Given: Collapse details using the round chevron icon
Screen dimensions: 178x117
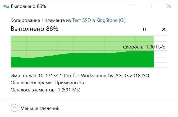Looking at the screenshot, I should [14, 108].
